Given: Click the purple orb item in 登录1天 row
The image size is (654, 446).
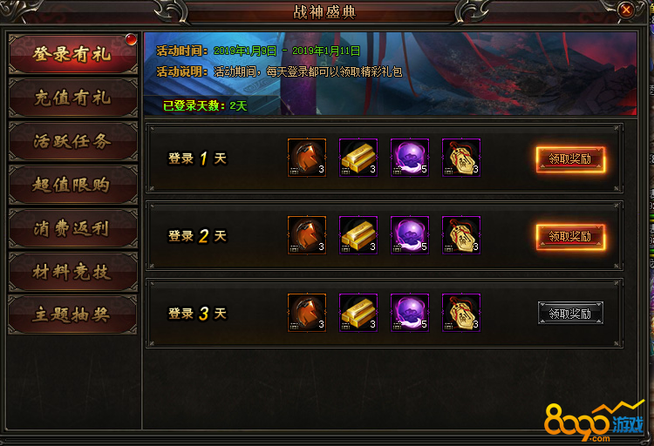Looking at the screenshot, I should [x=410, y=158].
